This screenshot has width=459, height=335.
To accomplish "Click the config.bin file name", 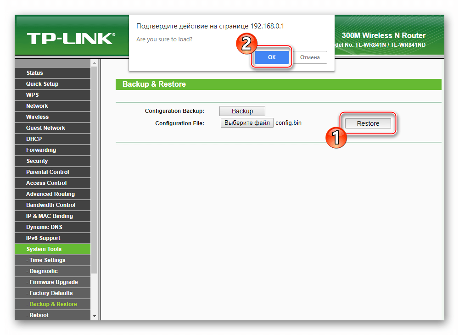I will coord(288,123).
